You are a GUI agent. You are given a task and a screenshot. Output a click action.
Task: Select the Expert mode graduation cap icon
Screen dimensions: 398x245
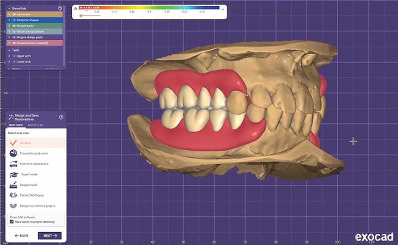tap(14, 174)
